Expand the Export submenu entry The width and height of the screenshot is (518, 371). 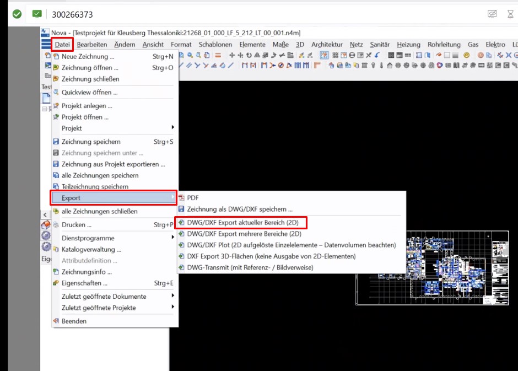tap(114, 197)
